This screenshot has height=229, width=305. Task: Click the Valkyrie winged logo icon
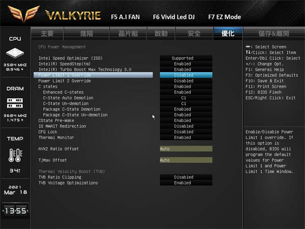coord(24,13)
